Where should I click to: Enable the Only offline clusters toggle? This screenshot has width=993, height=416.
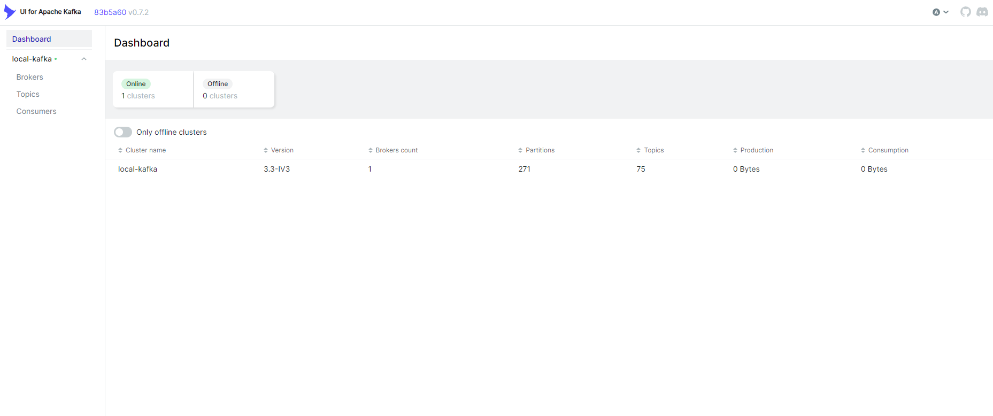coord(123,132)
